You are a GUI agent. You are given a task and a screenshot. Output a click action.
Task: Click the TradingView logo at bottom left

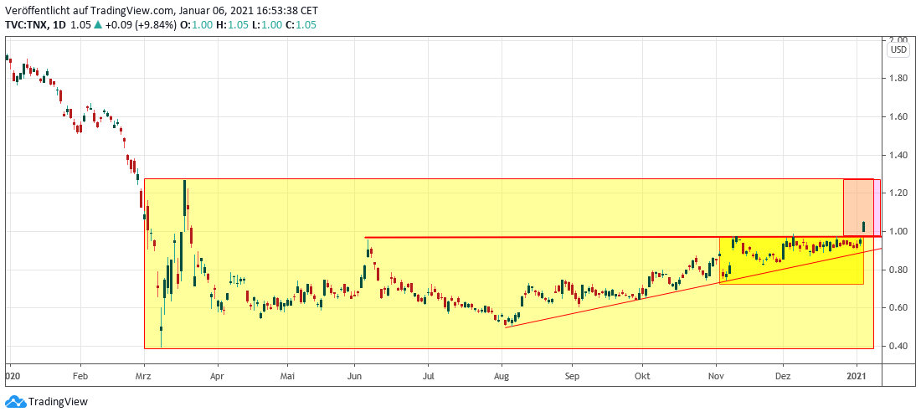click(46, 402)
